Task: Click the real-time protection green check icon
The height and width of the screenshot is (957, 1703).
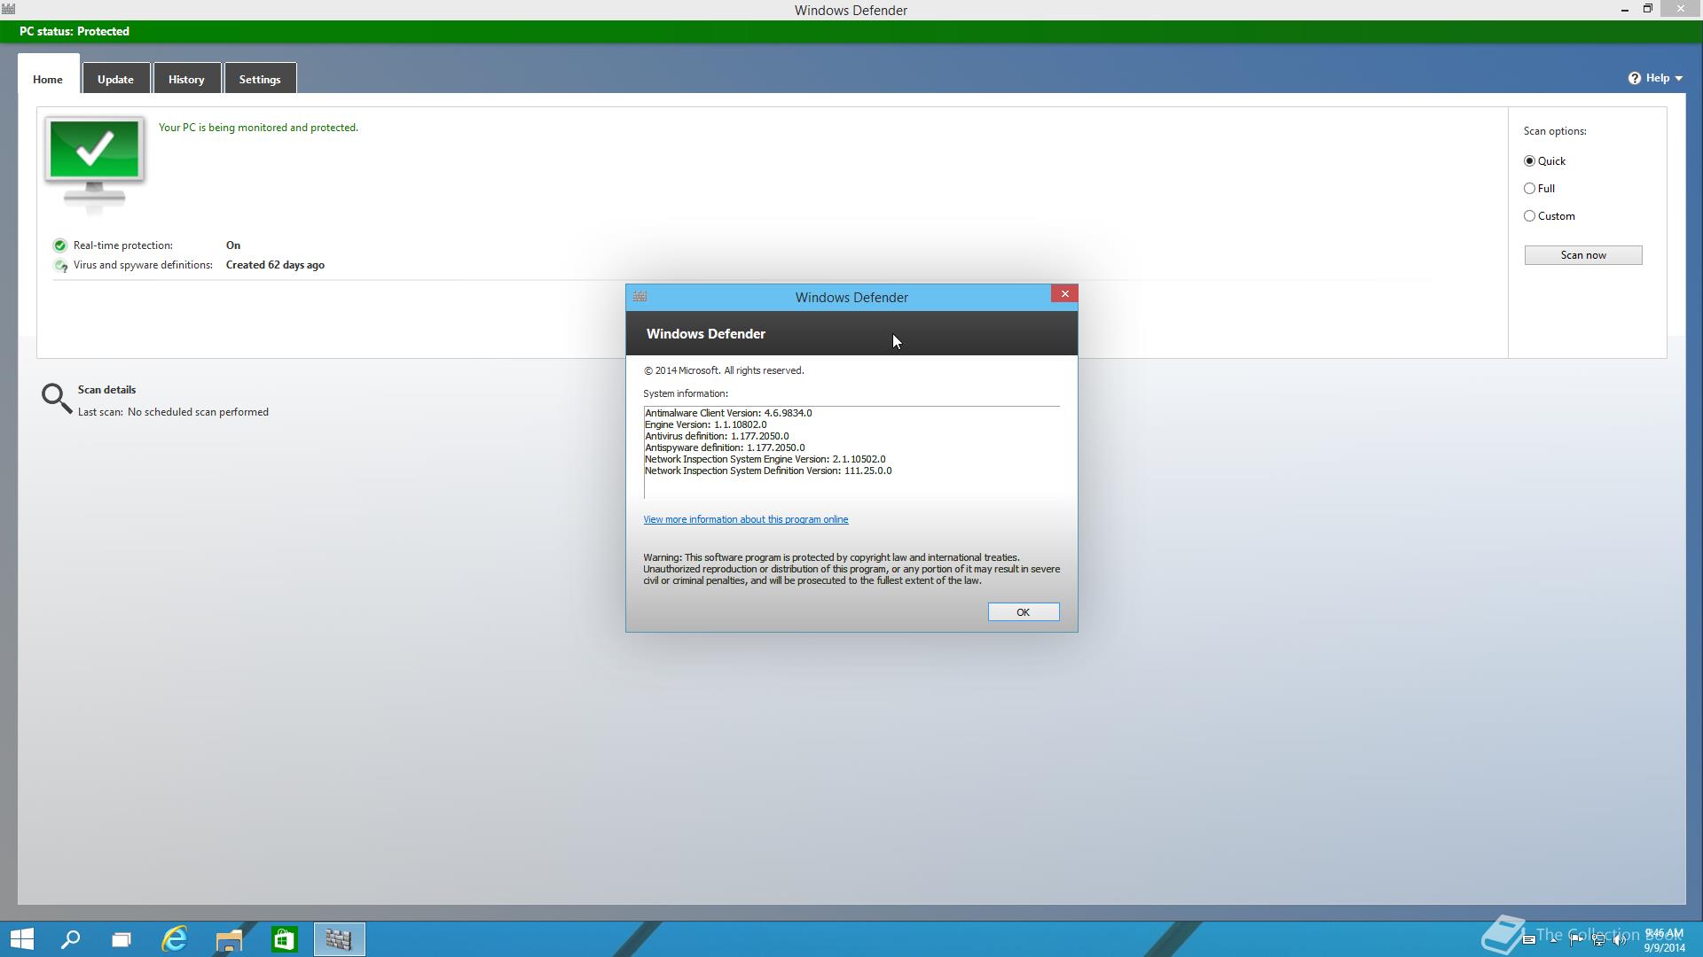Action: pos(60,245)
